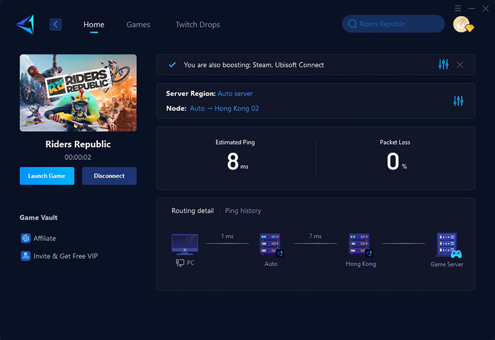Image resolution: width=495 pixels, height=340 pixels.
Task: Click the Game Server icon
Action: click(448, 245)
